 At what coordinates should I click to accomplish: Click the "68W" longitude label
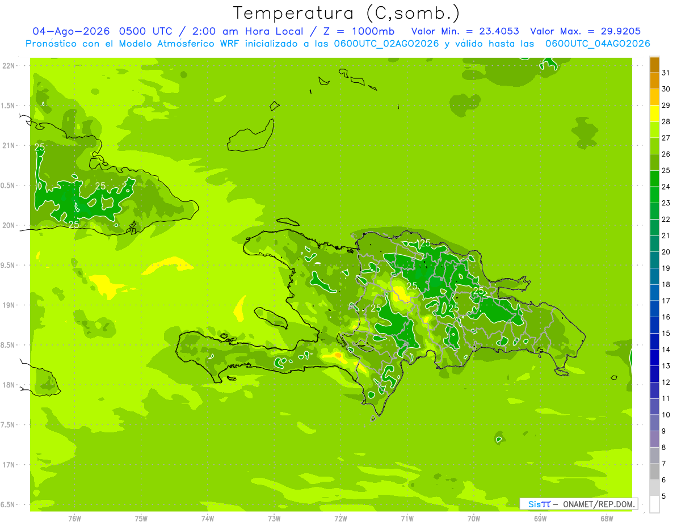[607, 518]
